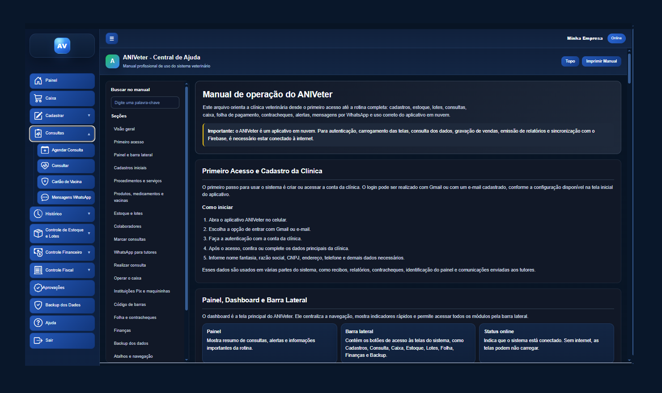
Task: Click the Mensagens WhatsApp chat bubble icon
Action: point(45,197)
